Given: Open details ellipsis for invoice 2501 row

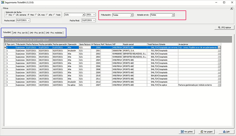Looking at the screenshot, I should [219, 51].
